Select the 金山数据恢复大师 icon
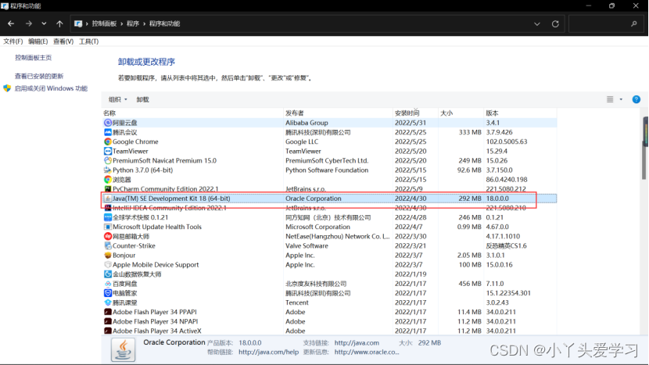Viewport: 649px width, 365px height. 108,274
